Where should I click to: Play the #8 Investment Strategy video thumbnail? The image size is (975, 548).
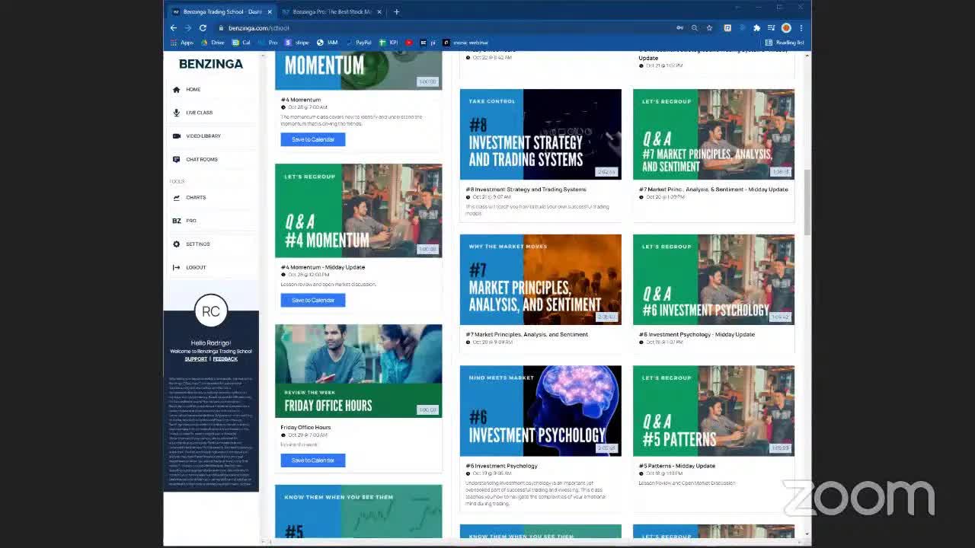pos(541,135)
